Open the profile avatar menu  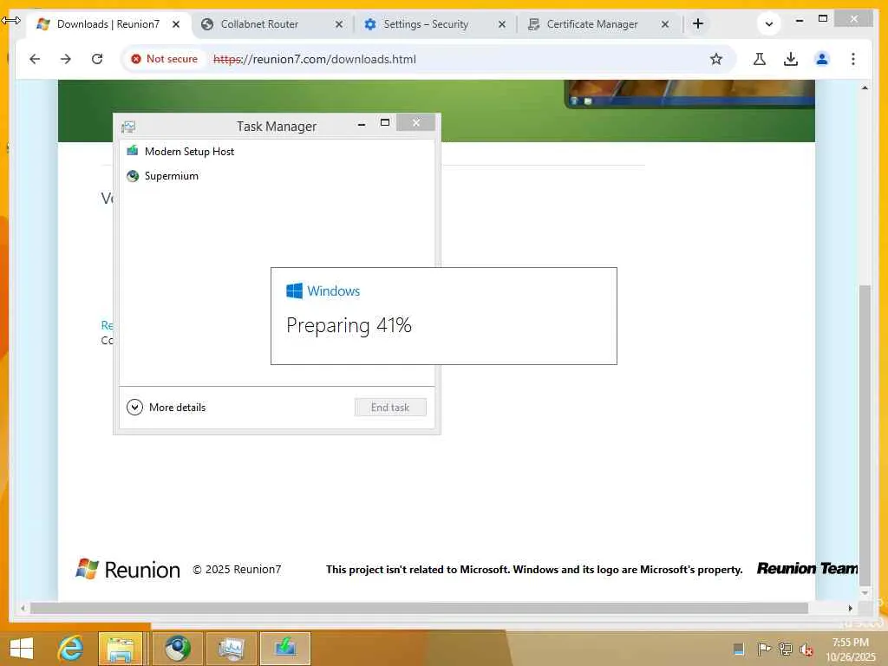pos(822,59)
